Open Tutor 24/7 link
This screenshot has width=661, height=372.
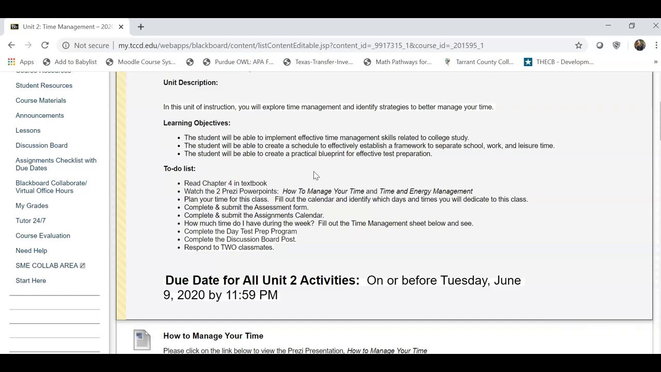click(30, 221)
